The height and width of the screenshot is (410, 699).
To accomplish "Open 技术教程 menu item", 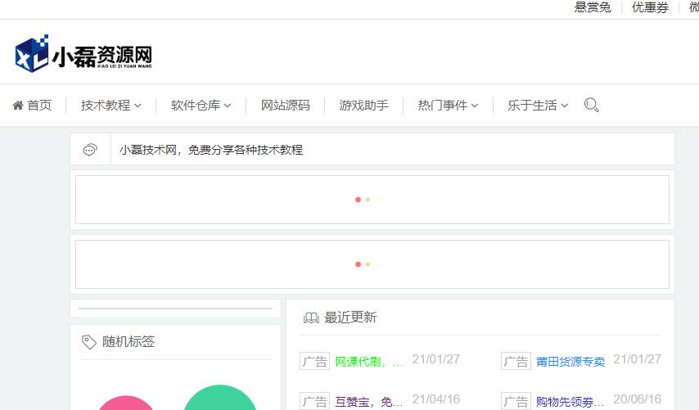I will pos(106,106).
